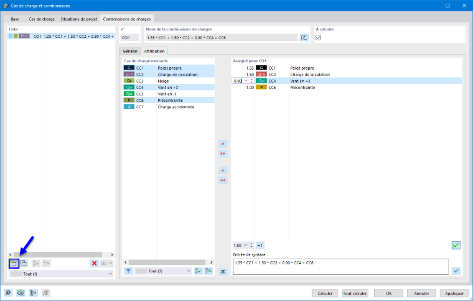Viewport: 473px width, 301px height.
Task: Select CC4 'Vent en +X' in existing cases
Action: click(x=169, y=88)
